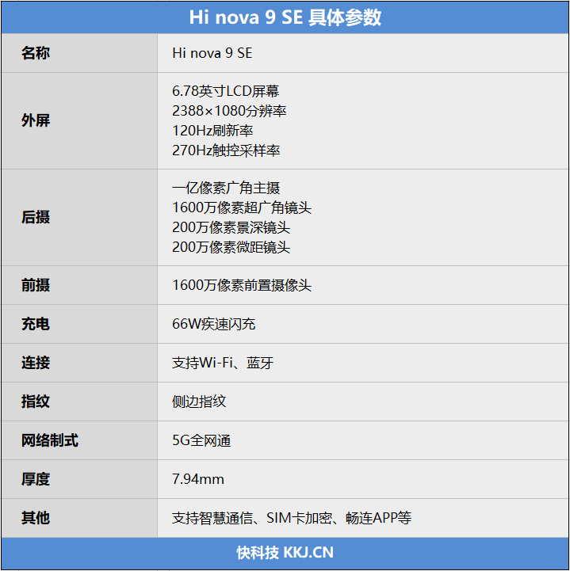Click '200万像素微距镜头' text

[231, 247]
